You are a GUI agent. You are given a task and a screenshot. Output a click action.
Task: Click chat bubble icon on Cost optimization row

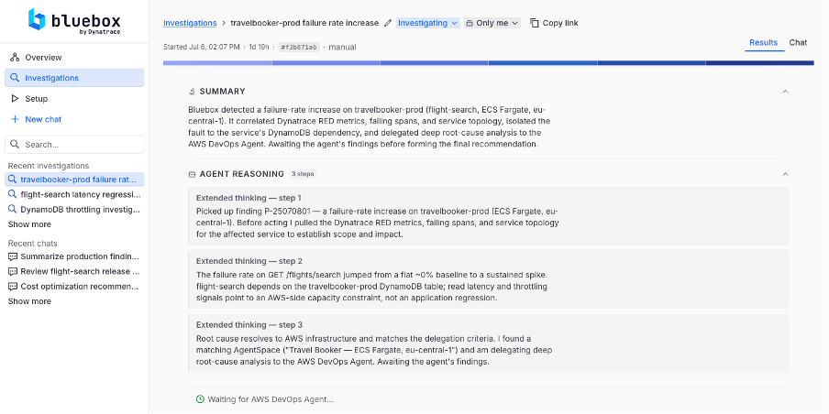(x=13, y=287)
